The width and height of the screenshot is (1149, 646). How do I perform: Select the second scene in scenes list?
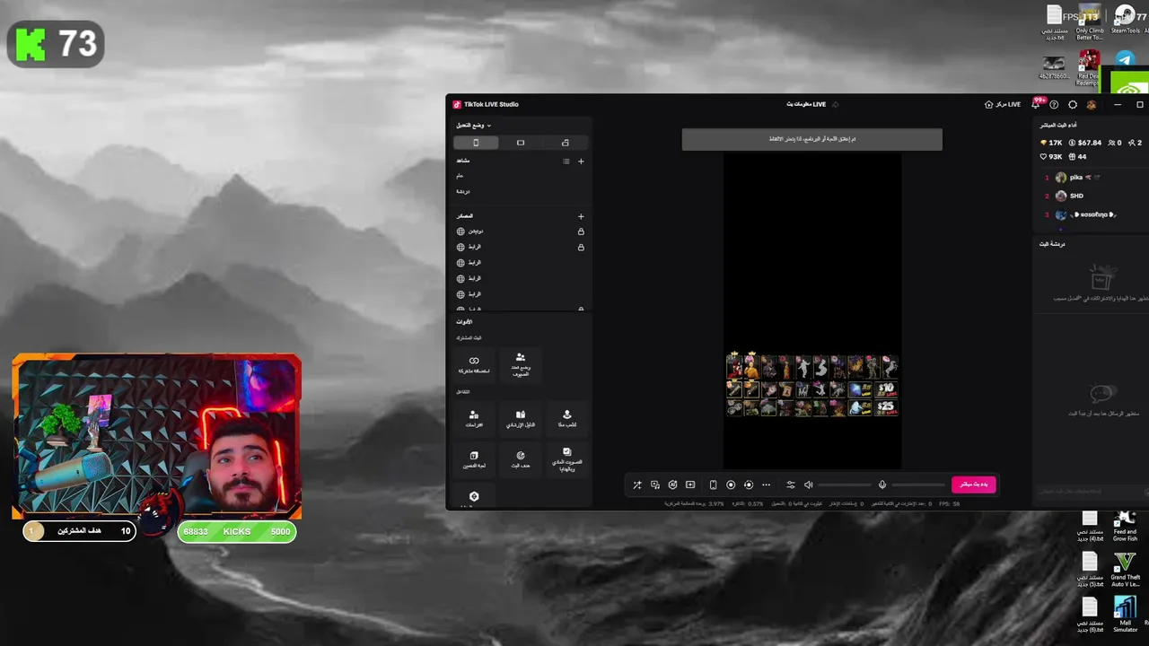[x=521, y=191]
